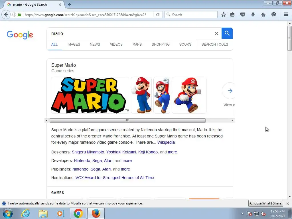
Task: Open VGX Award for Strongest Heroes link
Action: click(115, 178)
